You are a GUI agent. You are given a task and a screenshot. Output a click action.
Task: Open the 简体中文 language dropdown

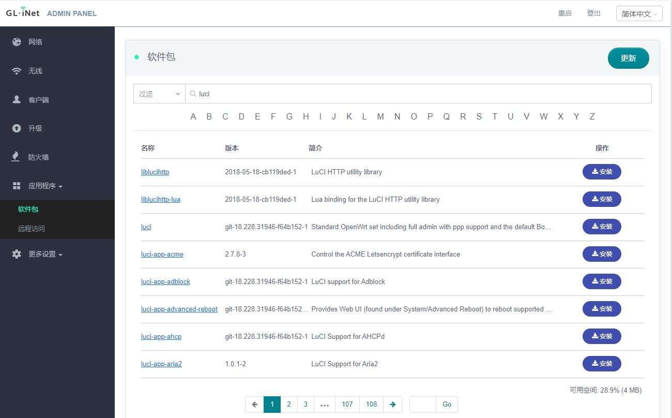coord(639,14)
